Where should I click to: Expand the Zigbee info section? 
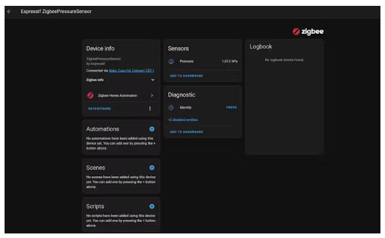tap(152, 80)
